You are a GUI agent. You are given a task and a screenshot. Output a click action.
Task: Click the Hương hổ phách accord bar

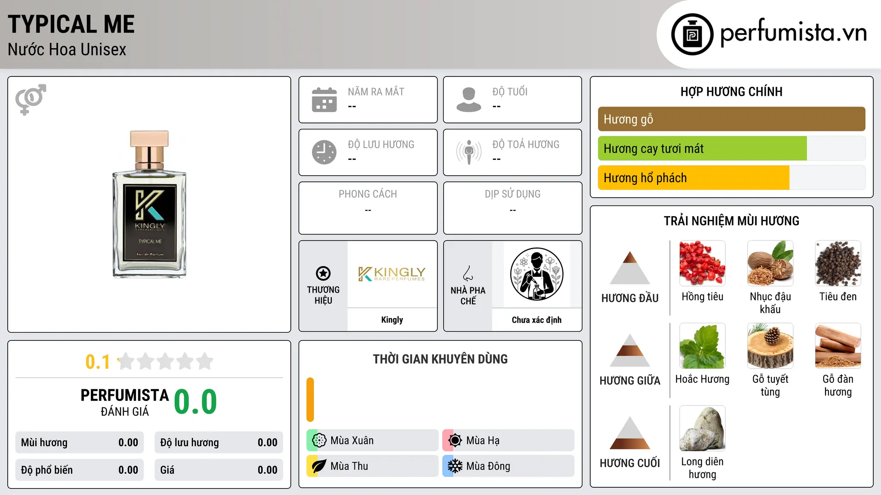[x=731, y=177]
